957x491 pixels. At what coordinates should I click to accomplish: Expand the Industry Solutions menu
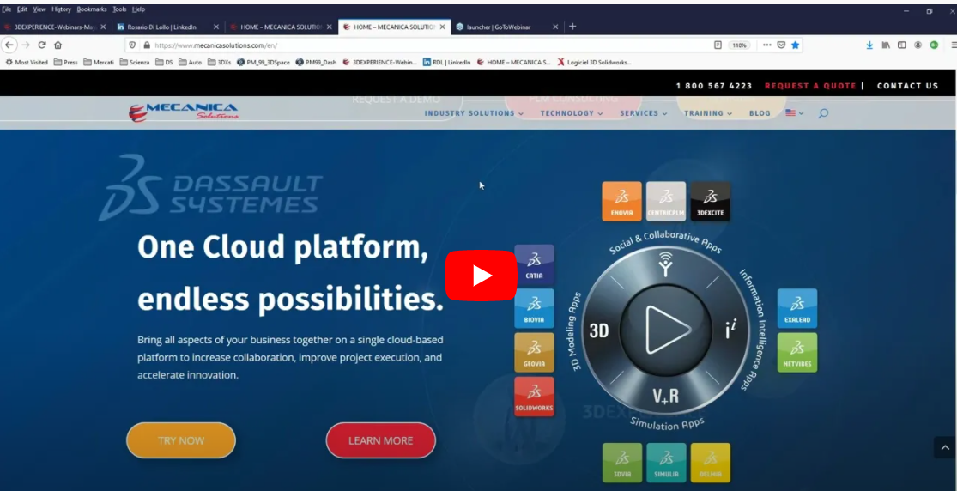coord(474,113)
